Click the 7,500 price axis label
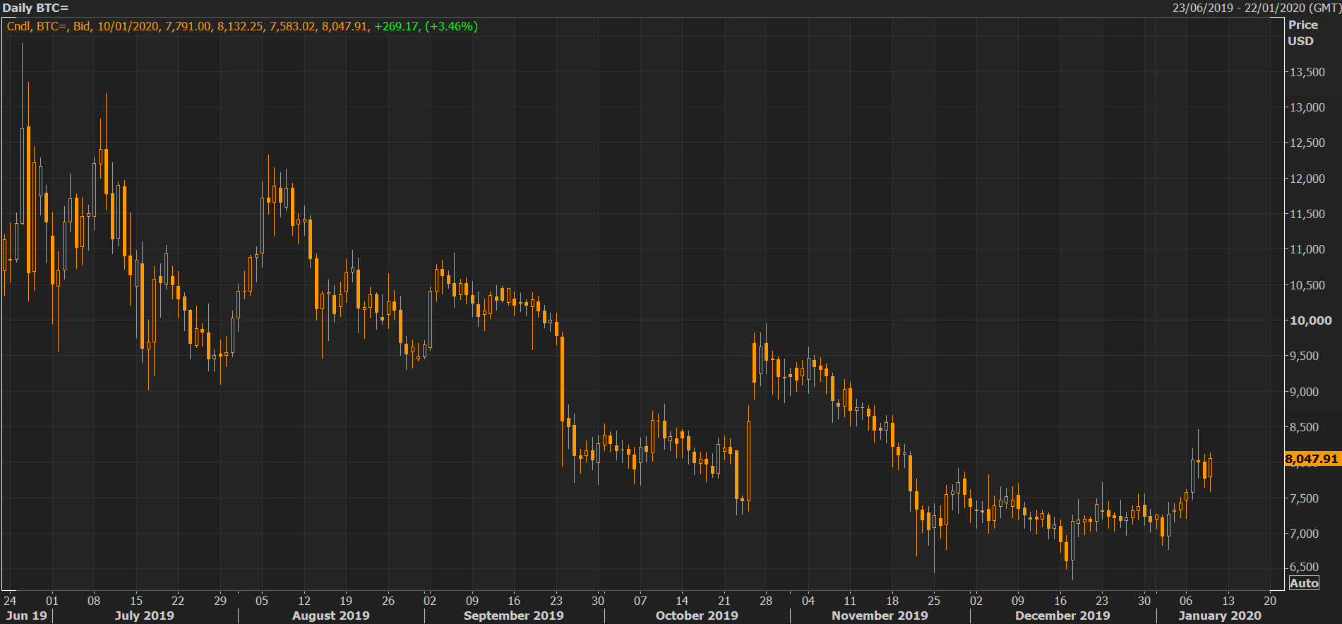This screenshot has height=624, width=1342. [x=1304, y=498]
